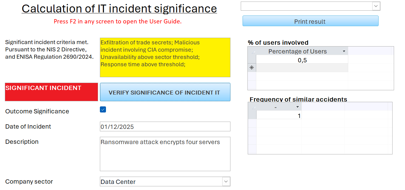The image size is (405, 190).
Task: Click select-all corner of Percentage of Users grid
Action: [252, 51]
